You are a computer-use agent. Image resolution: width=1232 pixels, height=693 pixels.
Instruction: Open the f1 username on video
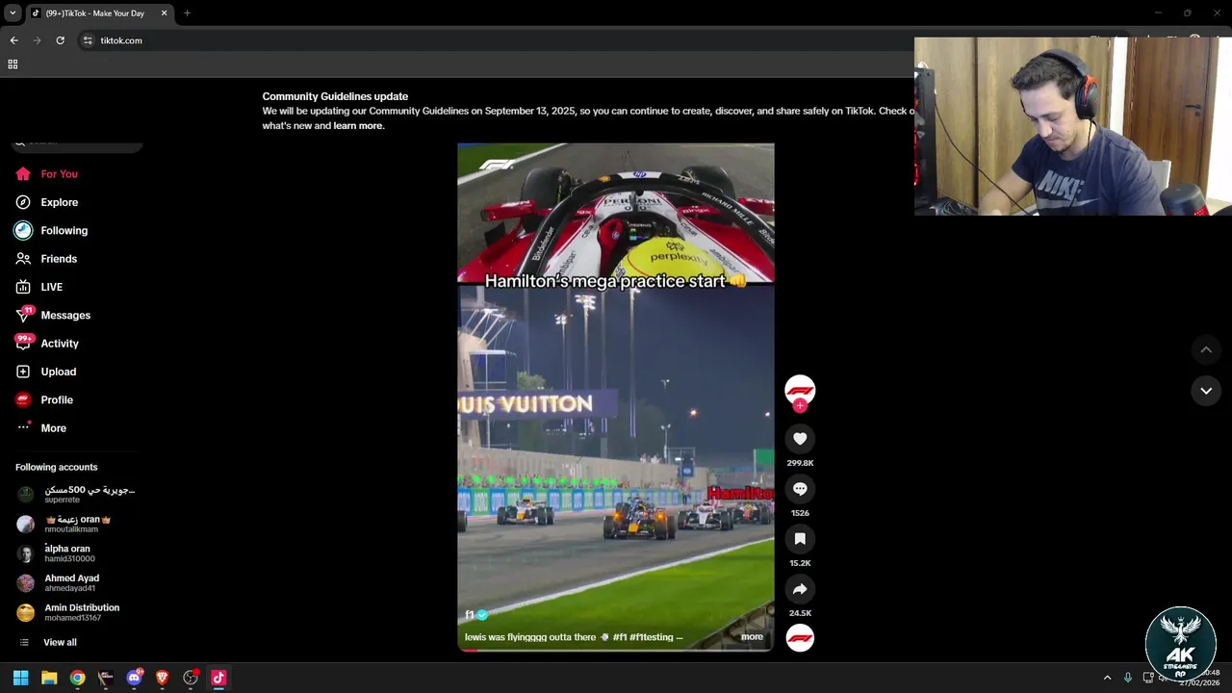point(469,615)
